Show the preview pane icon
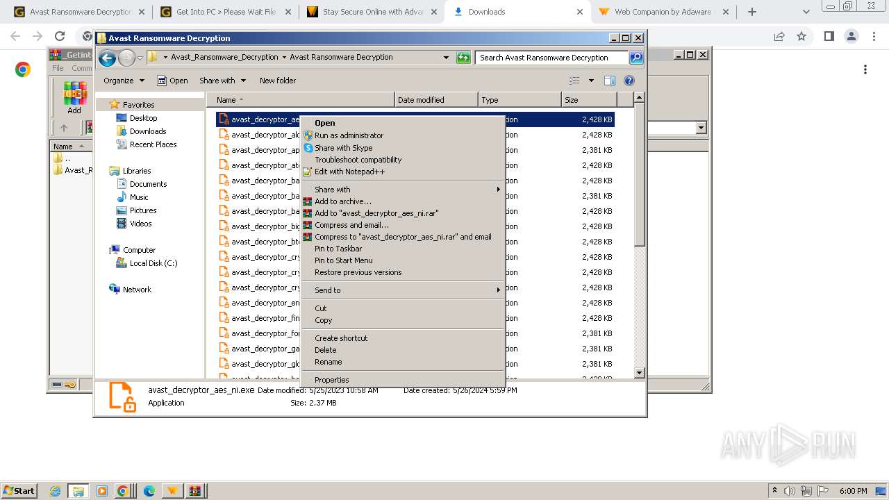 [609, 81]
